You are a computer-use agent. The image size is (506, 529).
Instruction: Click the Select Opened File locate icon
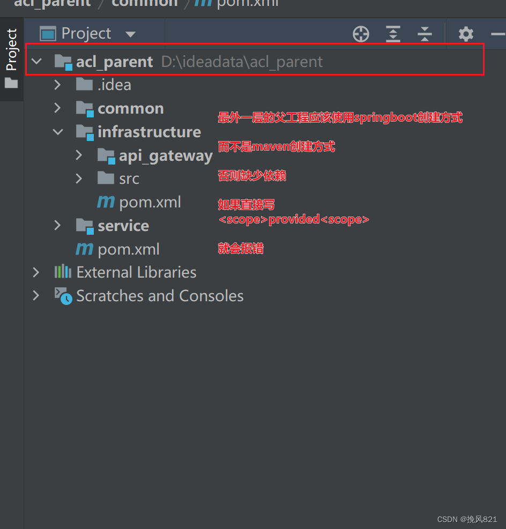click(x=361, y=34)
